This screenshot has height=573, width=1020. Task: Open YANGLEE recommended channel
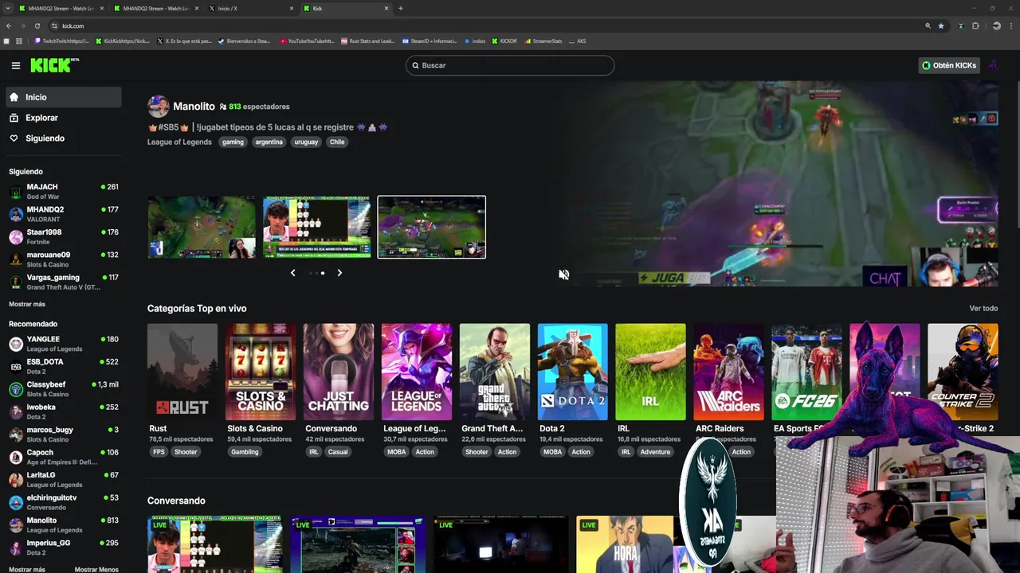point(64,344)
